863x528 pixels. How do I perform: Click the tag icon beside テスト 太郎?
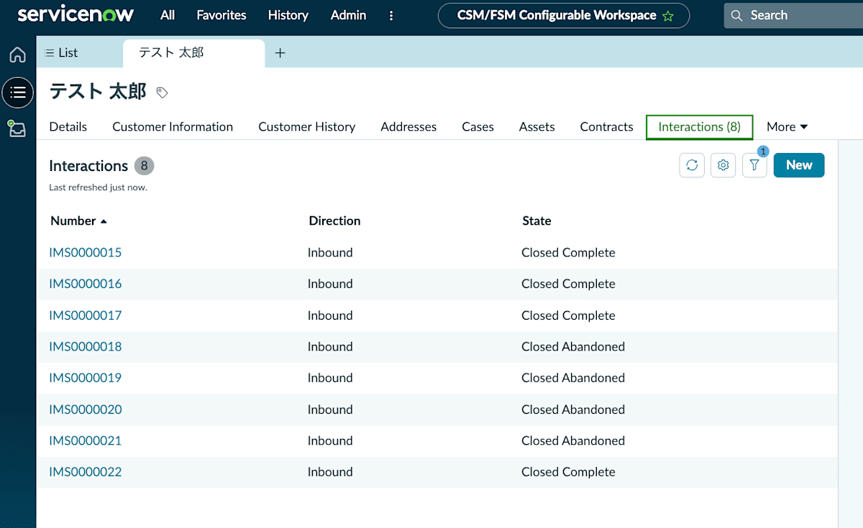tap(163, 93)
